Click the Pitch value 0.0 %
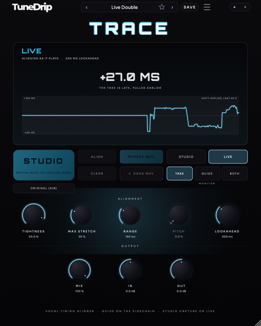Image resolution: width=261 pixels, height=326 pixels. (x=178, y=236)
